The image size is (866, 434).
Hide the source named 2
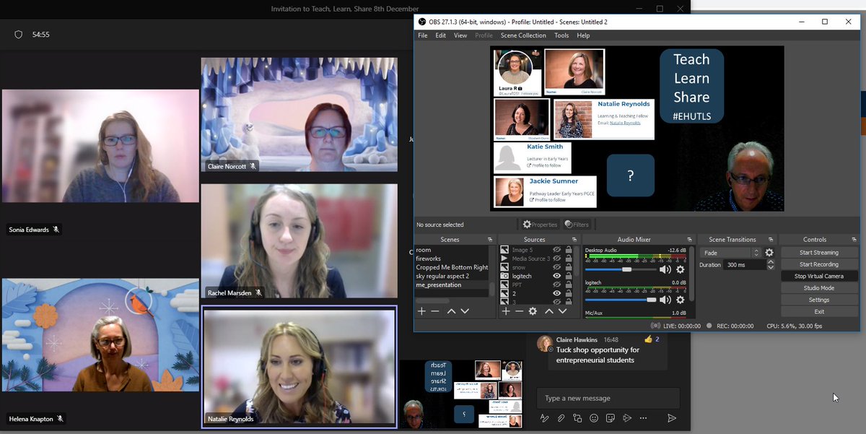click(557, 293)
